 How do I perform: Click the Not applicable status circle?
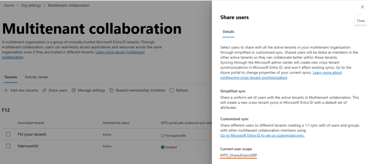(162, 135)
